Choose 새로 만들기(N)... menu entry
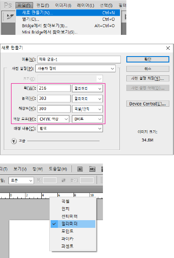 [x=68, y=13]
